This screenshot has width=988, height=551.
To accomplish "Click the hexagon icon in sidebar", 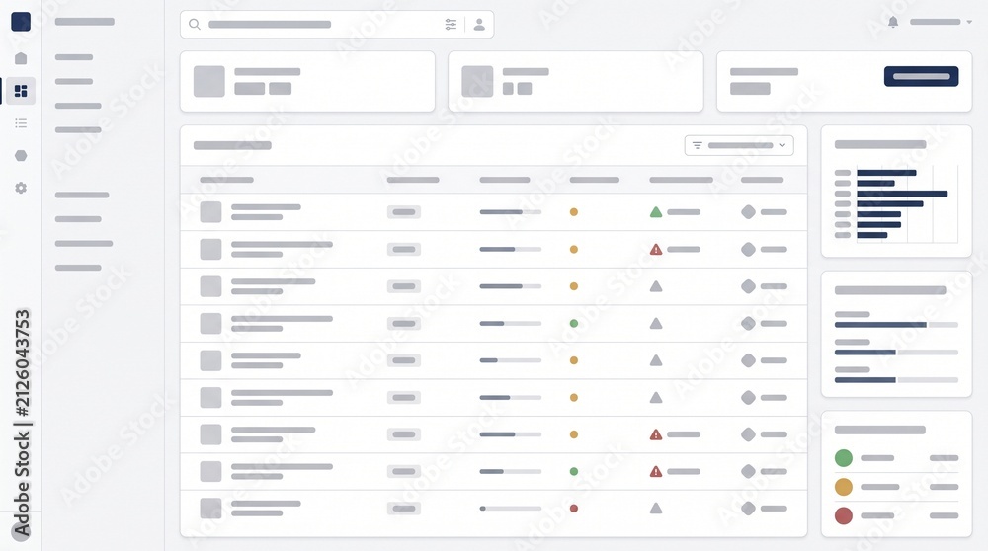I will (x=21, y=156).
